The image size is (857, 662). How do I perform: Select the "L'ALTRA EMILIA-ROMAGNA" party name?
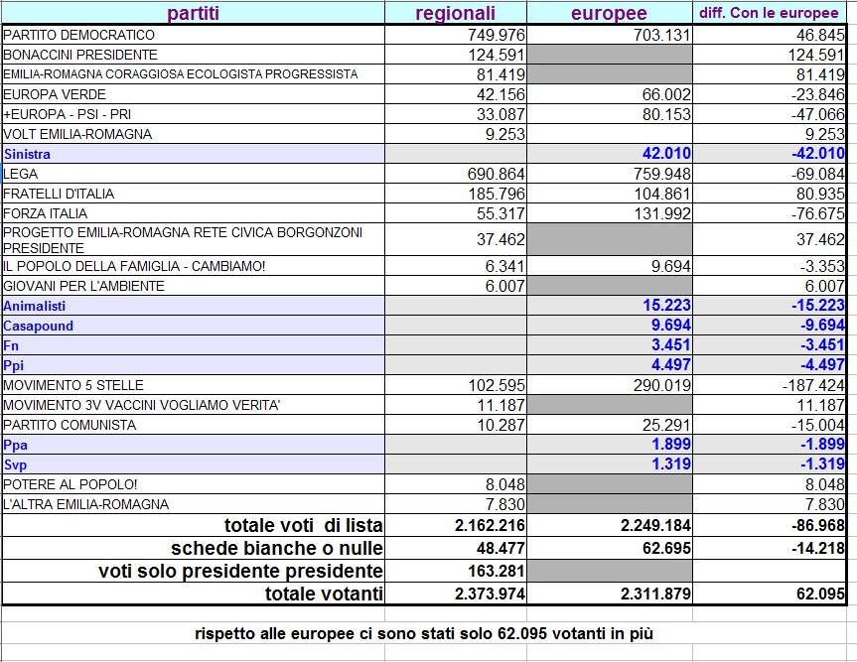[85, 504]
